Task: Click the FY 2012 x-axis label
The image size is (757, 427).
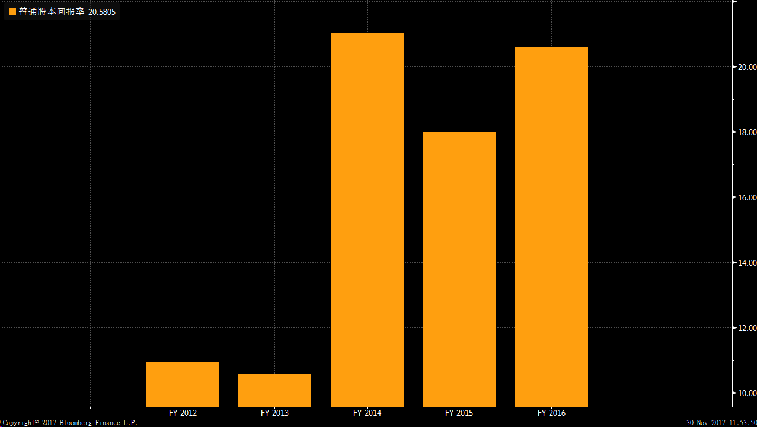Action: pyautogui.click(x=183, y=413)
